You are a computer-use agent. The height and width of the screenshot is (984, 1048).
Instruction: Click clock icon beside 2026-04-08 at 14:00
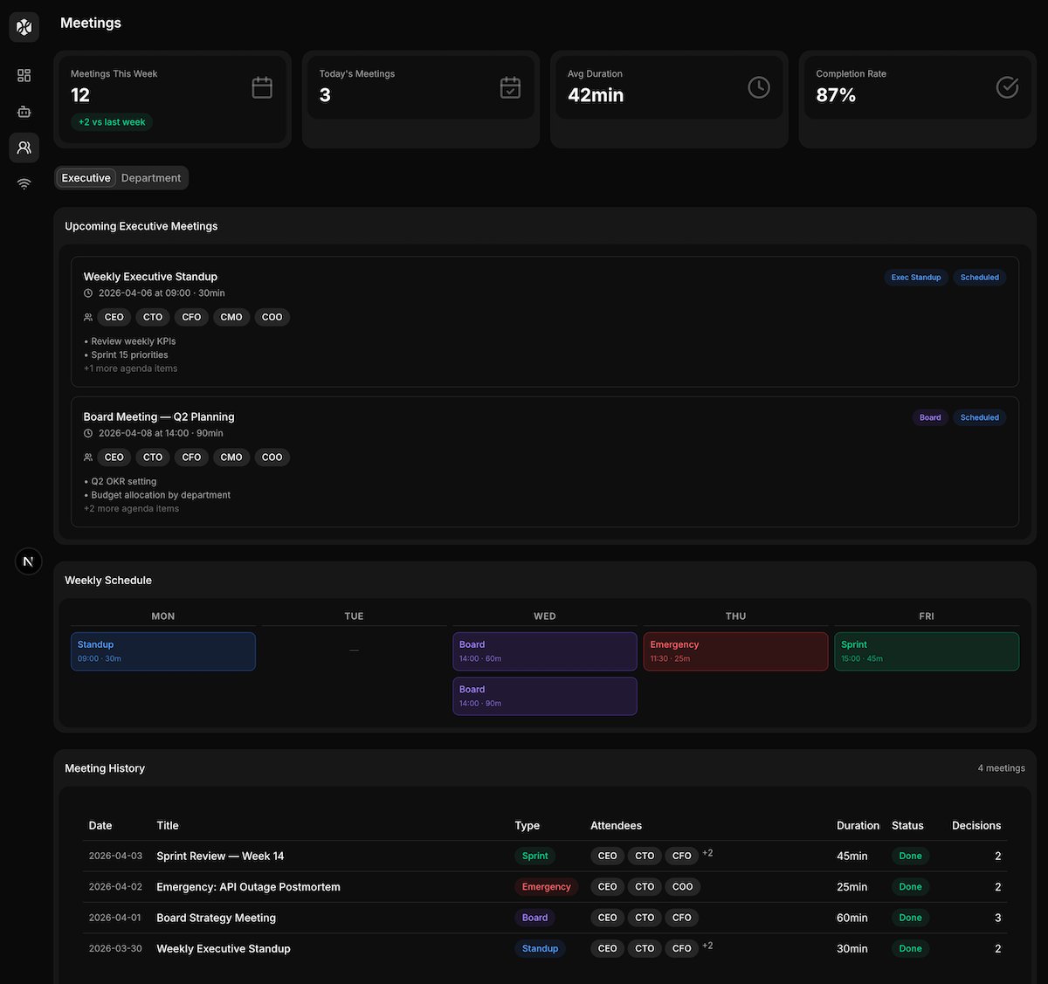(88, 433)
